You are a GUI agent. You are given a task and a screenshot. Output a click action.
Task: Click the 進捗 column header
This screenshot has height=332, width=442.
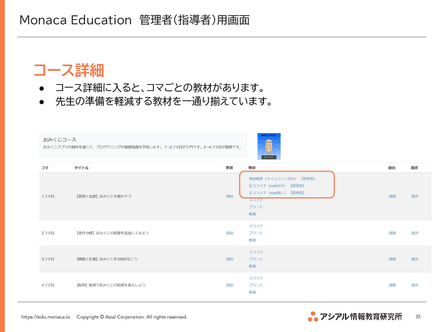[414, 168]
